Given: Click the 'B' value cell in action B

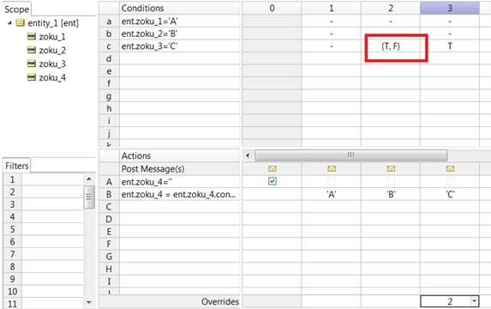Looking at the screenshot, I should 391,195.
